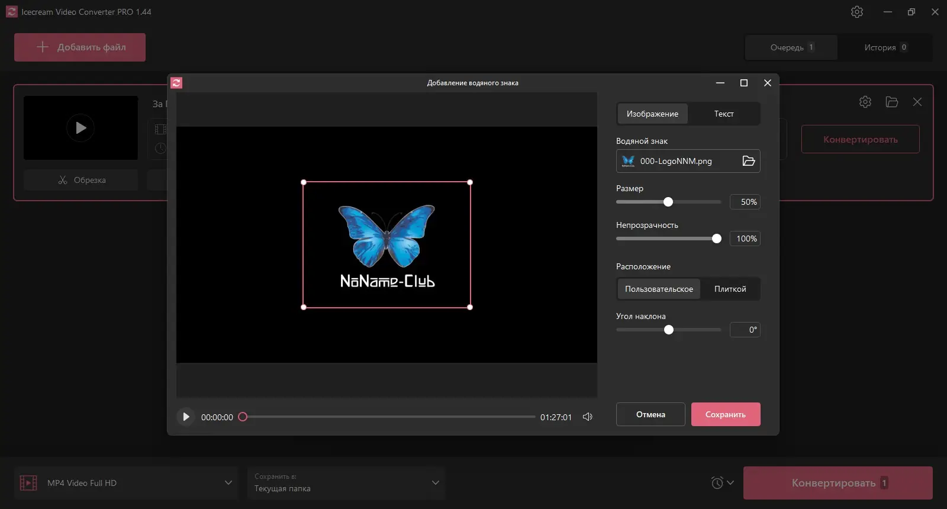This screenshot has width=947, height=509.
Task: Open output folder icon of queued file
Action: click(x=892, y=102)
